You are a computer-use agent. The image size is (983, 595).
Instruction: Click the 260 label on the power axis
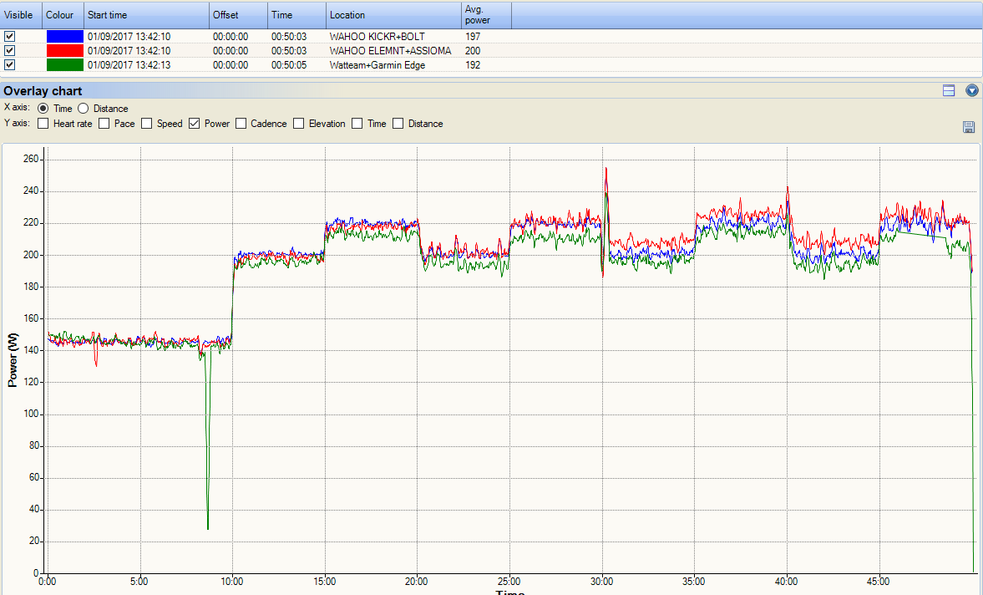(x=31, y=160)
